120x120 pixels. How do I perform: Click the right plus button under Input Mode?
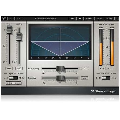click(x=20, y=83)
